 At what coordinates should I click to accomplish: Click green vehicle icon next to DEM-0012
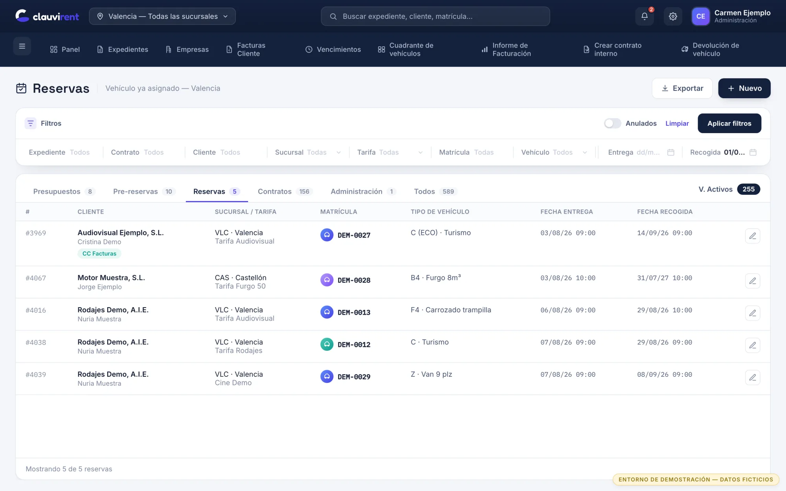pyautogui.click(x=327, y=344)
